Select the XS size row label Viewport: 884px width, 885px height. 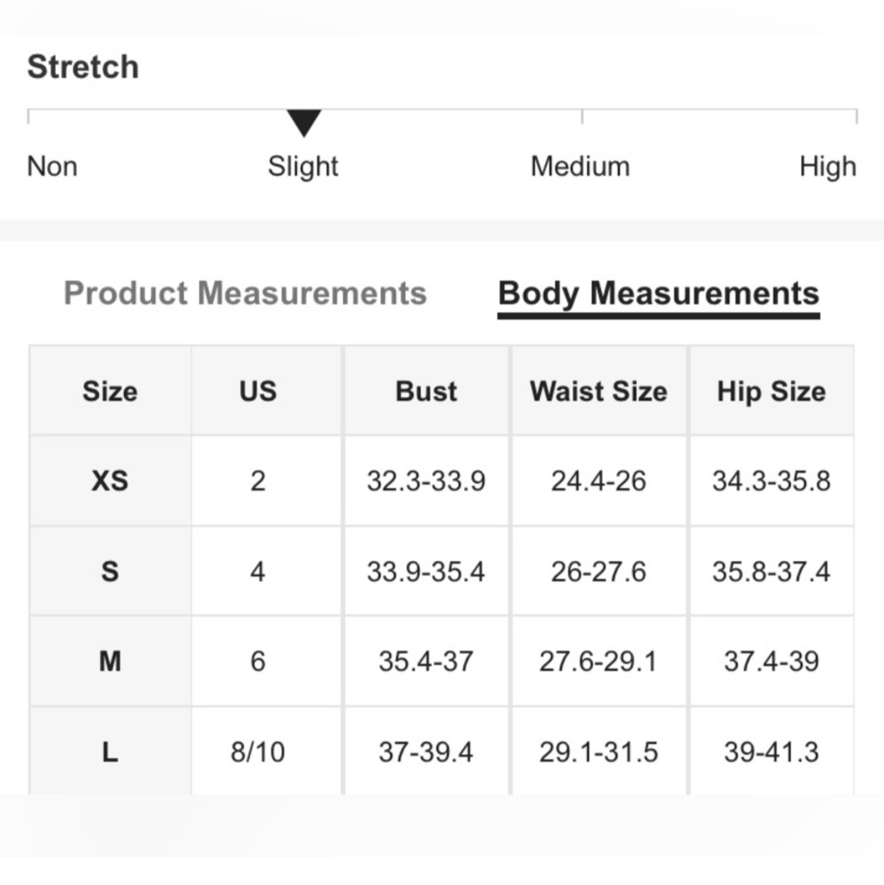tap(110, 481)
